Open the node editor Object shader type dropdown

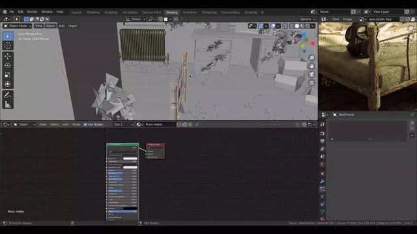pos(25,124)
